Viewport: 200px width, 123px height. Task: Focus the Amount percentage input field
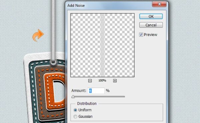coord(96,91)
